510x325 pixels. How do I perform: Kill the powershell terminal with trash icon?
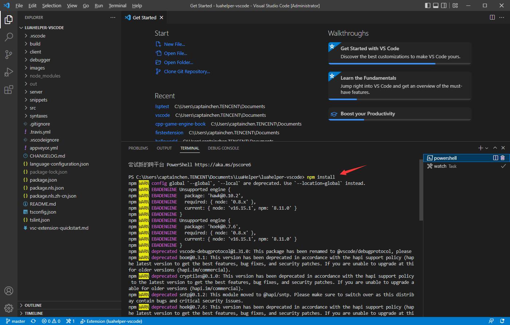click(x=503, y=158)
